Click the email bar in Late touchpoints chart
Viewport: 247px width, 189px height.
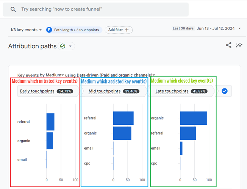181,148
